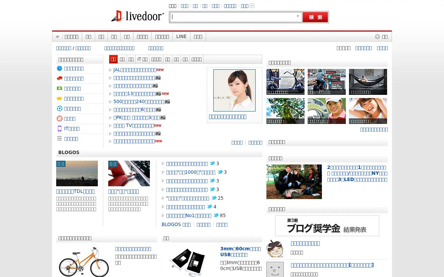This screenshot has height=277, width=444.
Task: Click the purple smartphone sidebar icon
Action: [60, 129]
